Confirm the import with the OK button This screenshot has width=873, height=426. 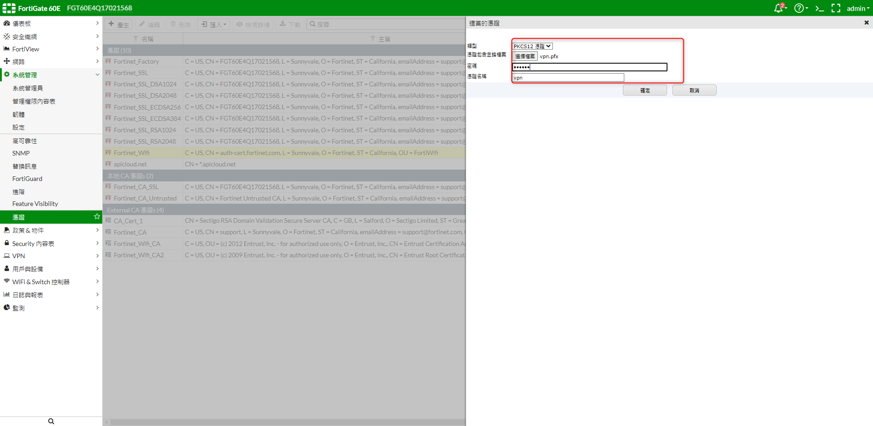point(645,90)
